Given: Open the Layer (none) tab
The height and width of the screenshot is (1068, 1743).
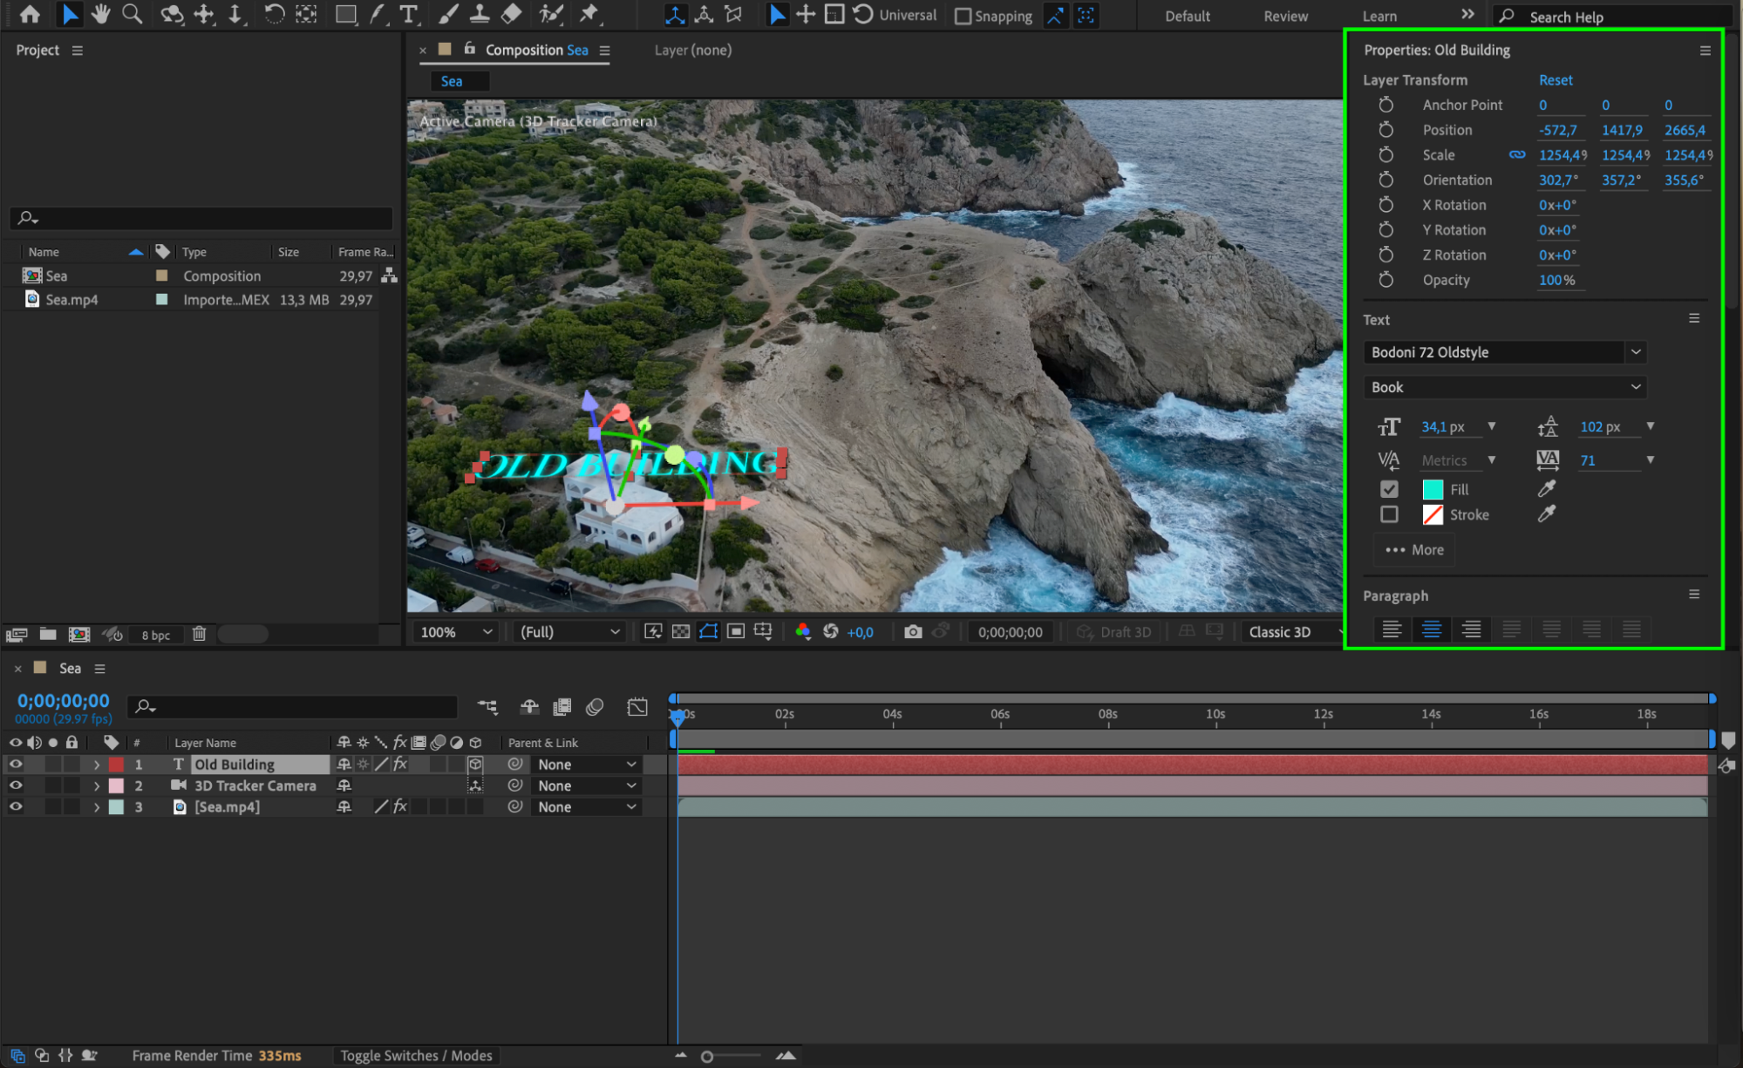Looking at the screenshot, I should (x=692, y=50).
